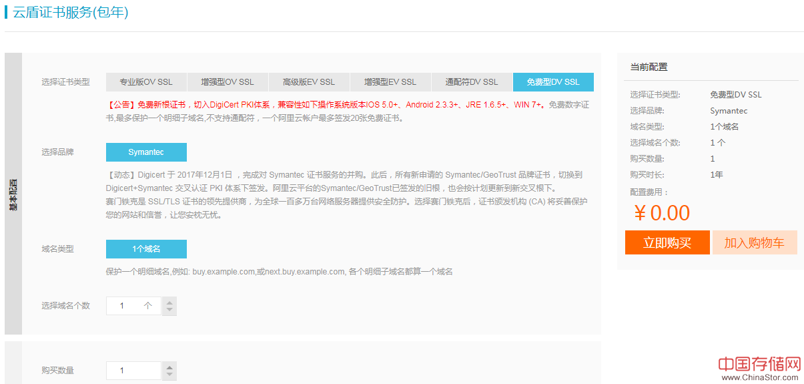
Task: Click the 基本配置 vertical side label
Action: pos(13,194)
